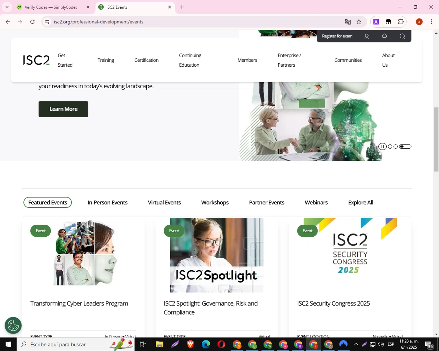Select the first carousel slide indicator
The width and height of the screenshot is (439, 351).
point(390,147)
